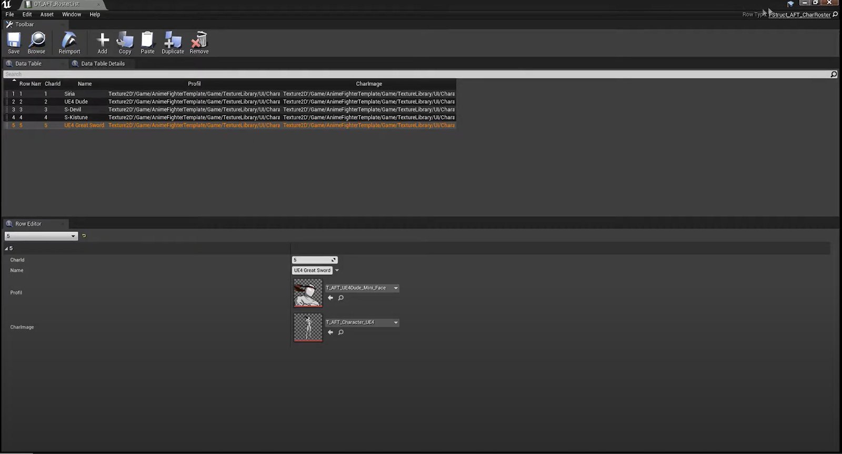Reset row selection with yellow arrow icon
Viewport: 842px width, 454px height.
click(84, 236)
